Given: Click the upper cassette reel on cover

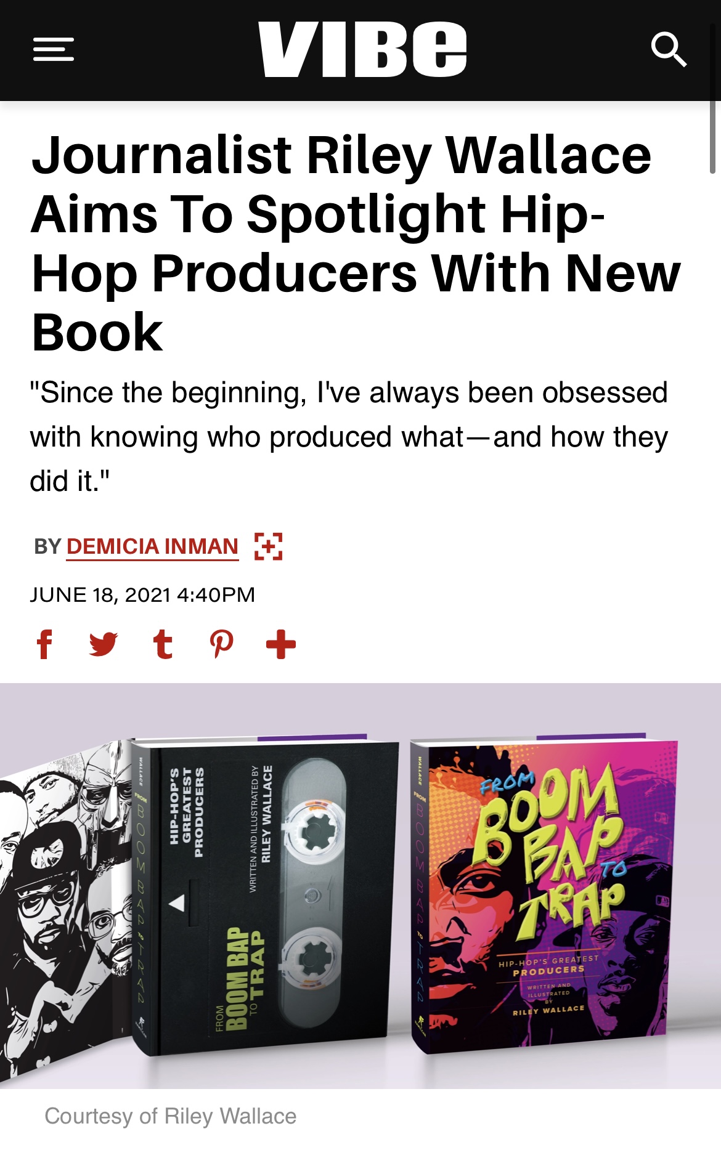Looking at the screenshot, I should pos(314,832).
